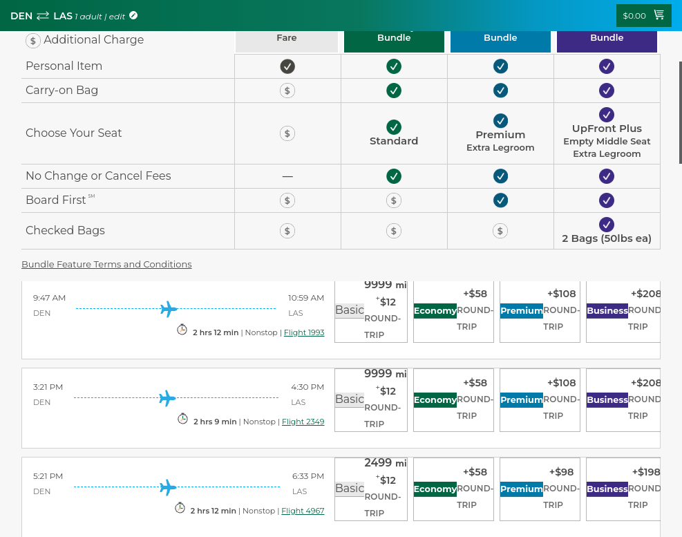The width and height of the screenshot is (682, 537).
Task: Click the dollar icon for Carry-on Bag in the Fare column
Action: tap(287, 91)
